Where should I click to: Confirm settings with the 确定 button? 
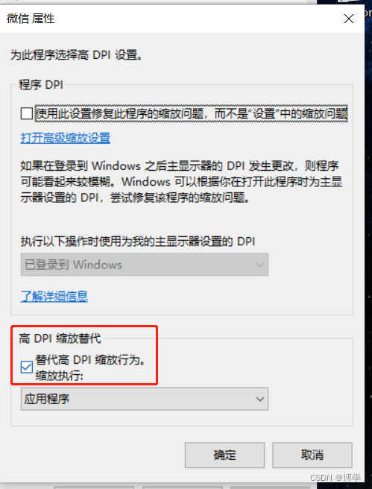tap(224, 455)
